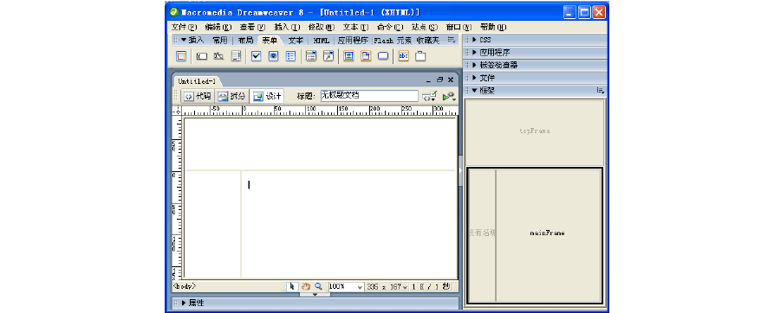Screen dimensions: 774x313
Task: Insert a File Field form element
Action: (x=366, y=56)
